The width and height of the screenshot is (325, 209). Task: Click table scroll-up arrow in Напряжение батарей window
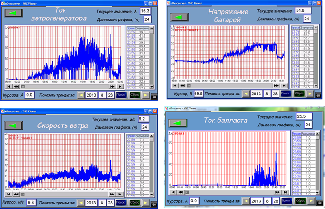[x=316, y=28]
